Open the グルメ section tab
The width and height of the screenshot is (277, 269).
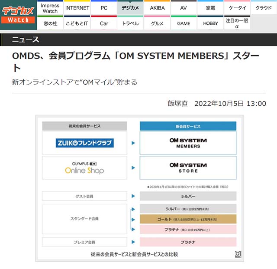157,23
